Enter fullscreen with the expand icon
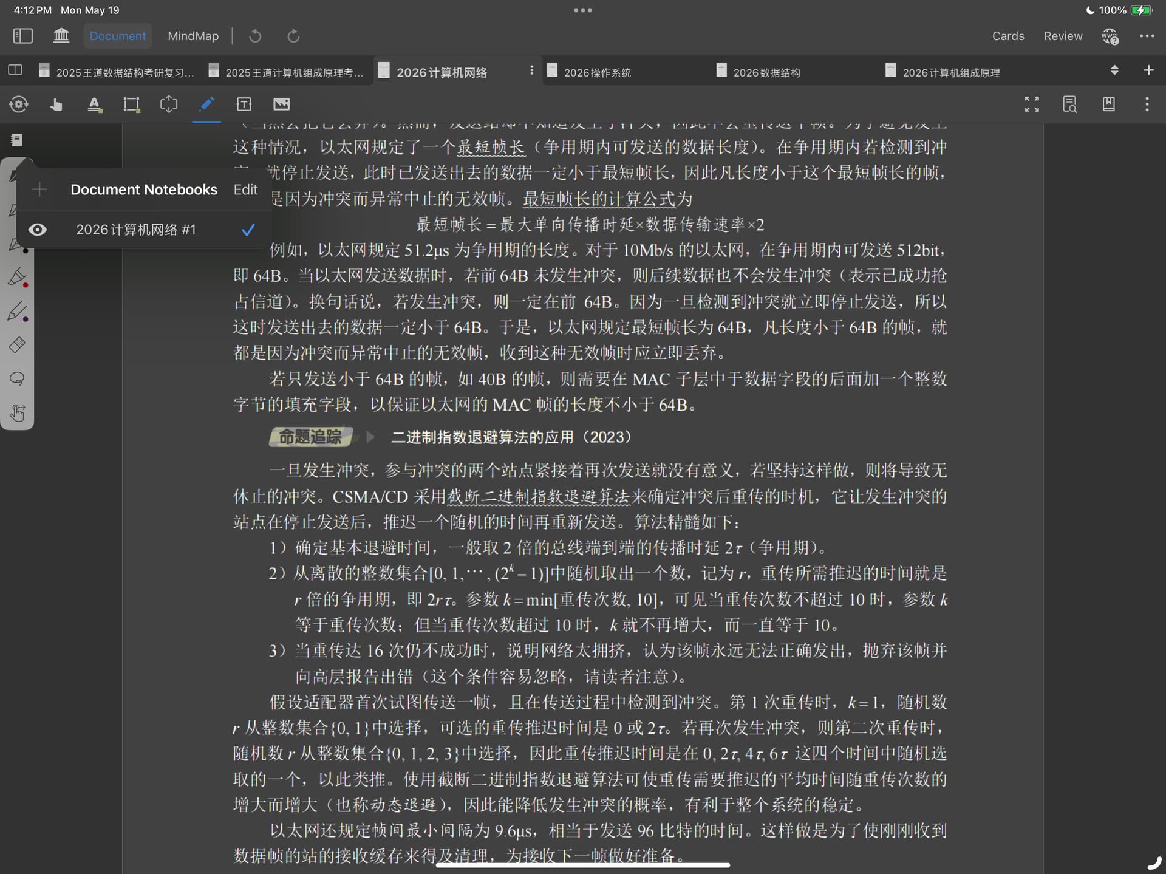1166x874 pixels. pos(1032,104)
